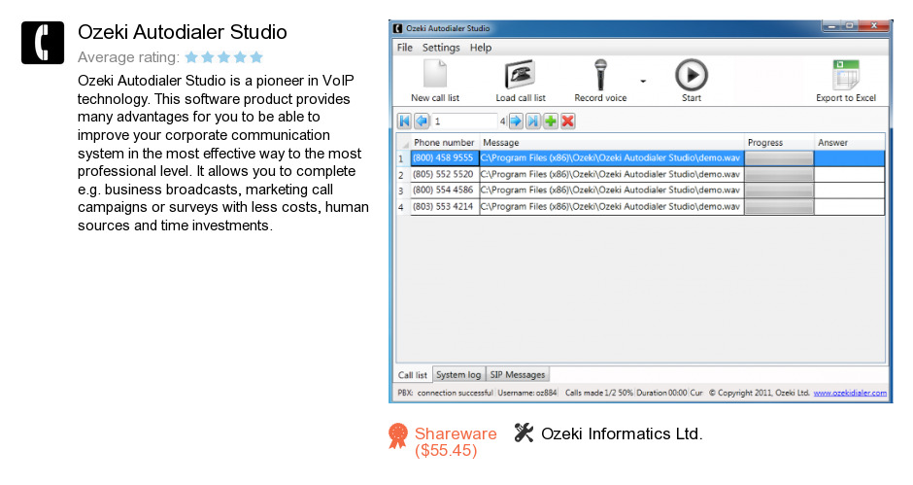The image size is (913, 485).
Task: Click the Message cell in row 3
Action: (611, 191)
